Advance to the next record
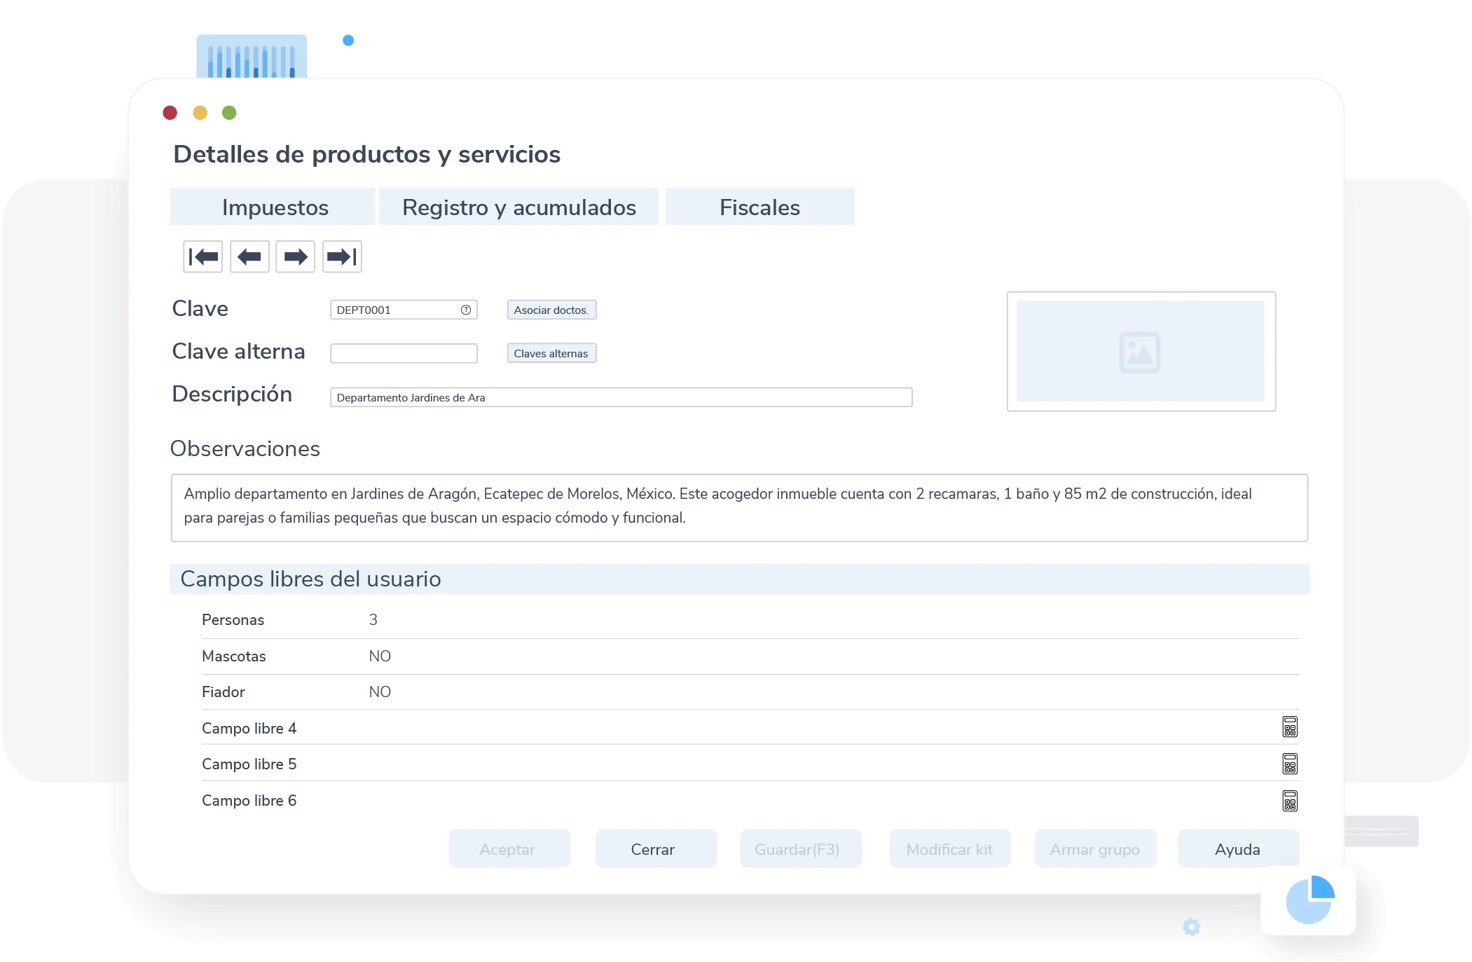This screenshot has height=962, width=1472. (295, 256)
